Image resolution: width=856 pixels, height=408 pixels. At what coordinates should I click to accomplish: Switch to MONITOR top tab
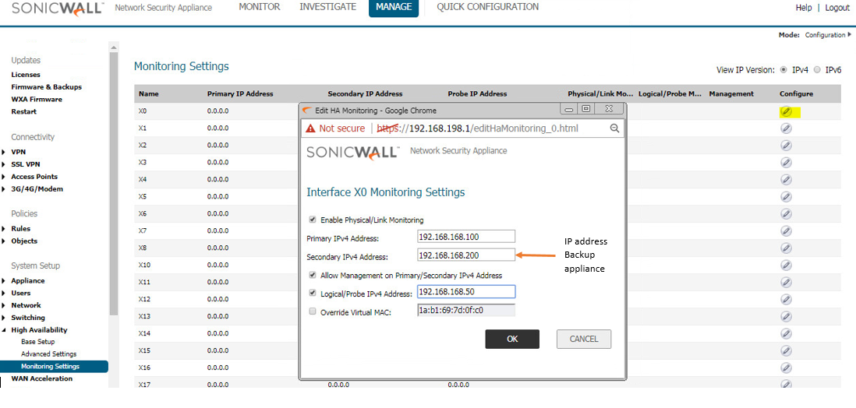click(260, 7)
